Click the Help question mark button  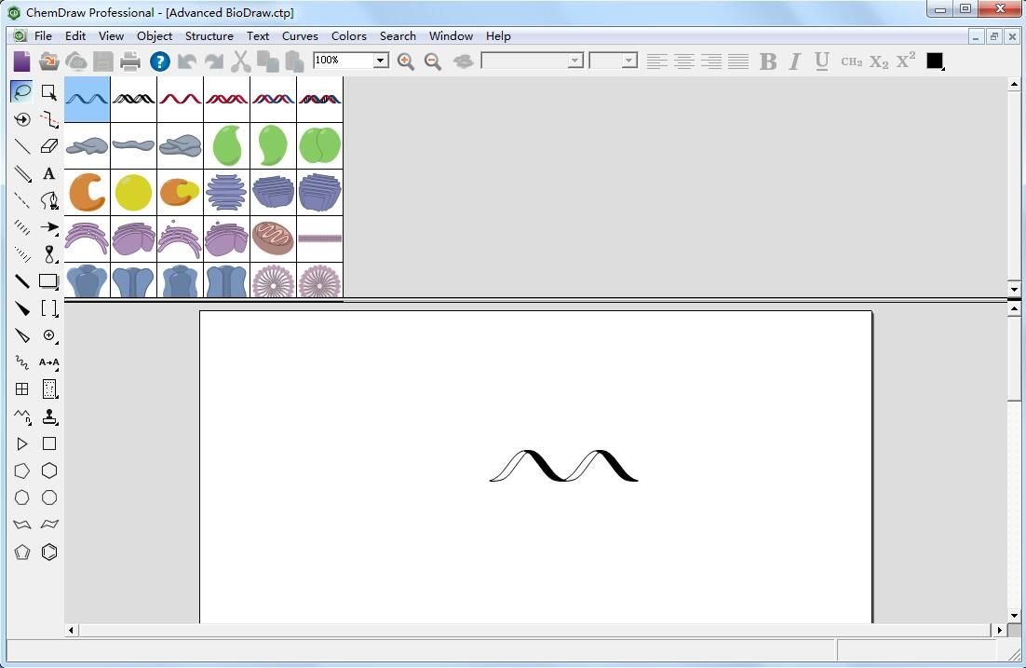[x=159, y=61]
